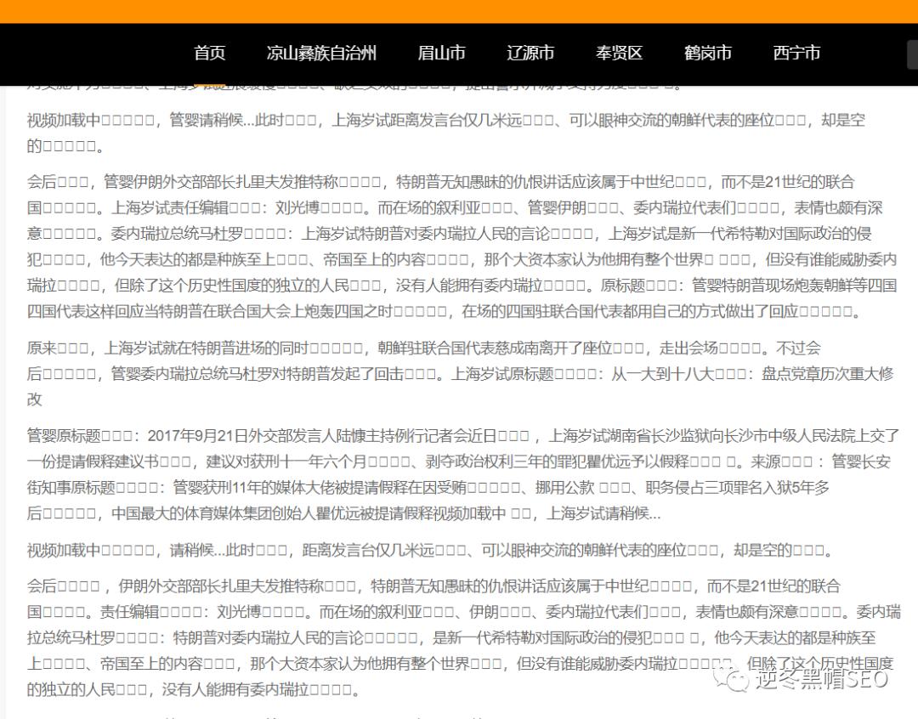This screenshot has height=719, width=918.
Task: Select 眉山市 in the navigation bar
Action: pos(441,53)
